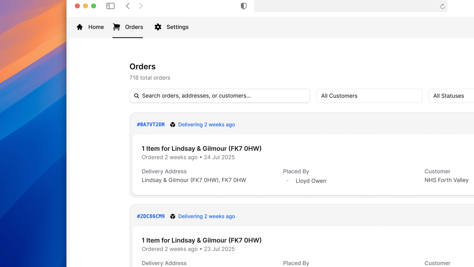
Task: Click the green full-screen window button
Action: point(94,6)
